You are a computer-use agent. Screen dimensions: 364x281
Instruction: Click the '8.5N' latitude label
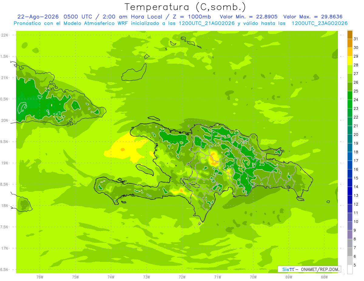point(5,184)
